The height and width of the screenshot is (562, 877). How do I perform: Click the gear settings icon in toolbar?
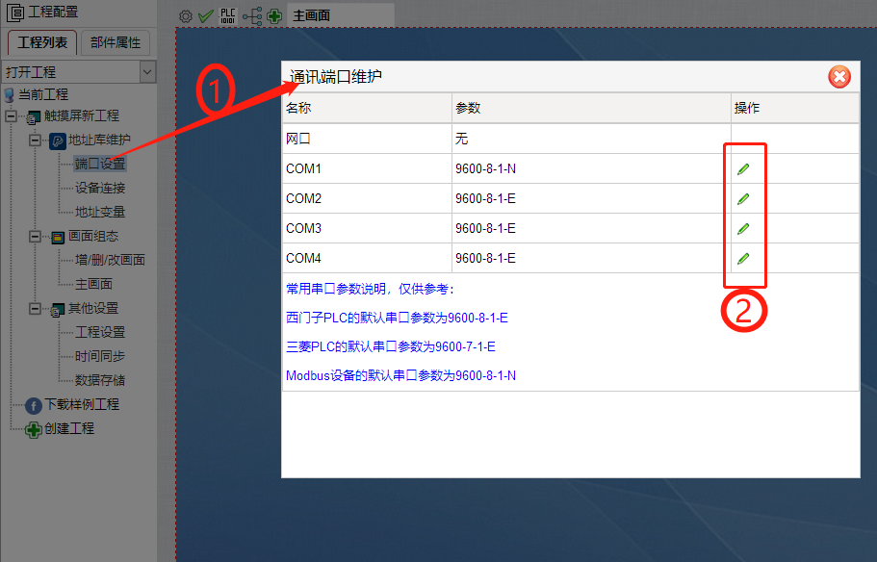[x=186, y=16]
